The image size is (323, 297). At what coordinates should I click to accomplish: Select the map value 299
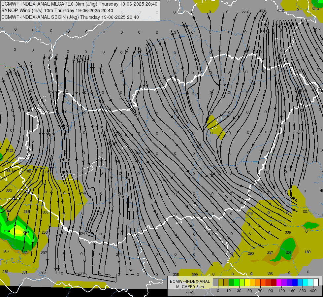point(195,275)
